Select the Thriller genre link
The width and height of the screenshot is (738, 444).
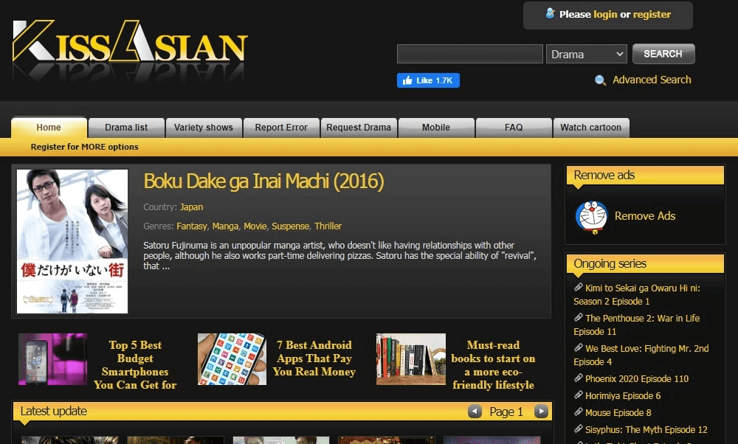point(328,226)
